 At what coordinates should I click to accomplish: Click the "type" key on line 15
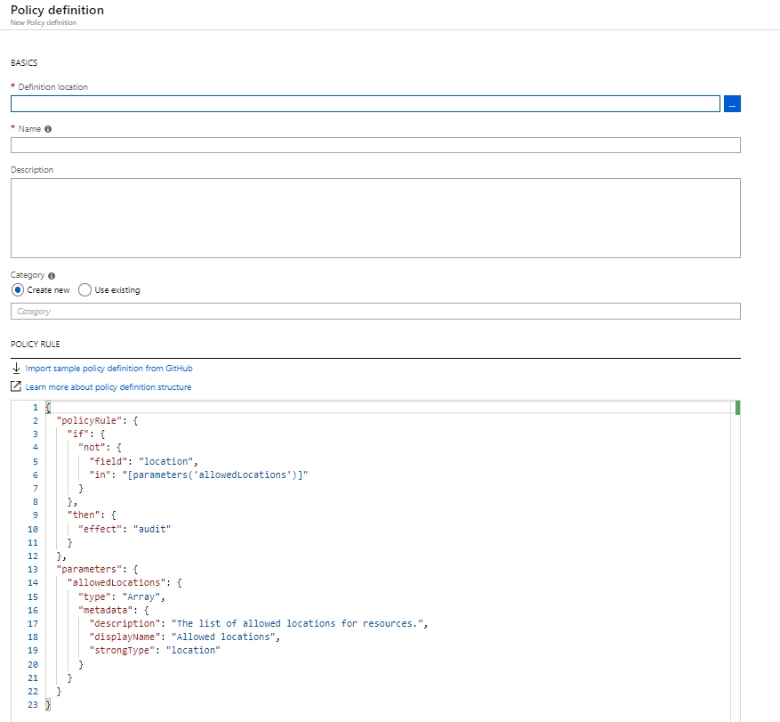pos(94,597)
